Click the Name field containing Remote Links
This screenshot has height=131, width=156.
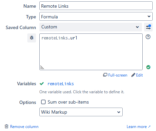[x=96, y=6]
